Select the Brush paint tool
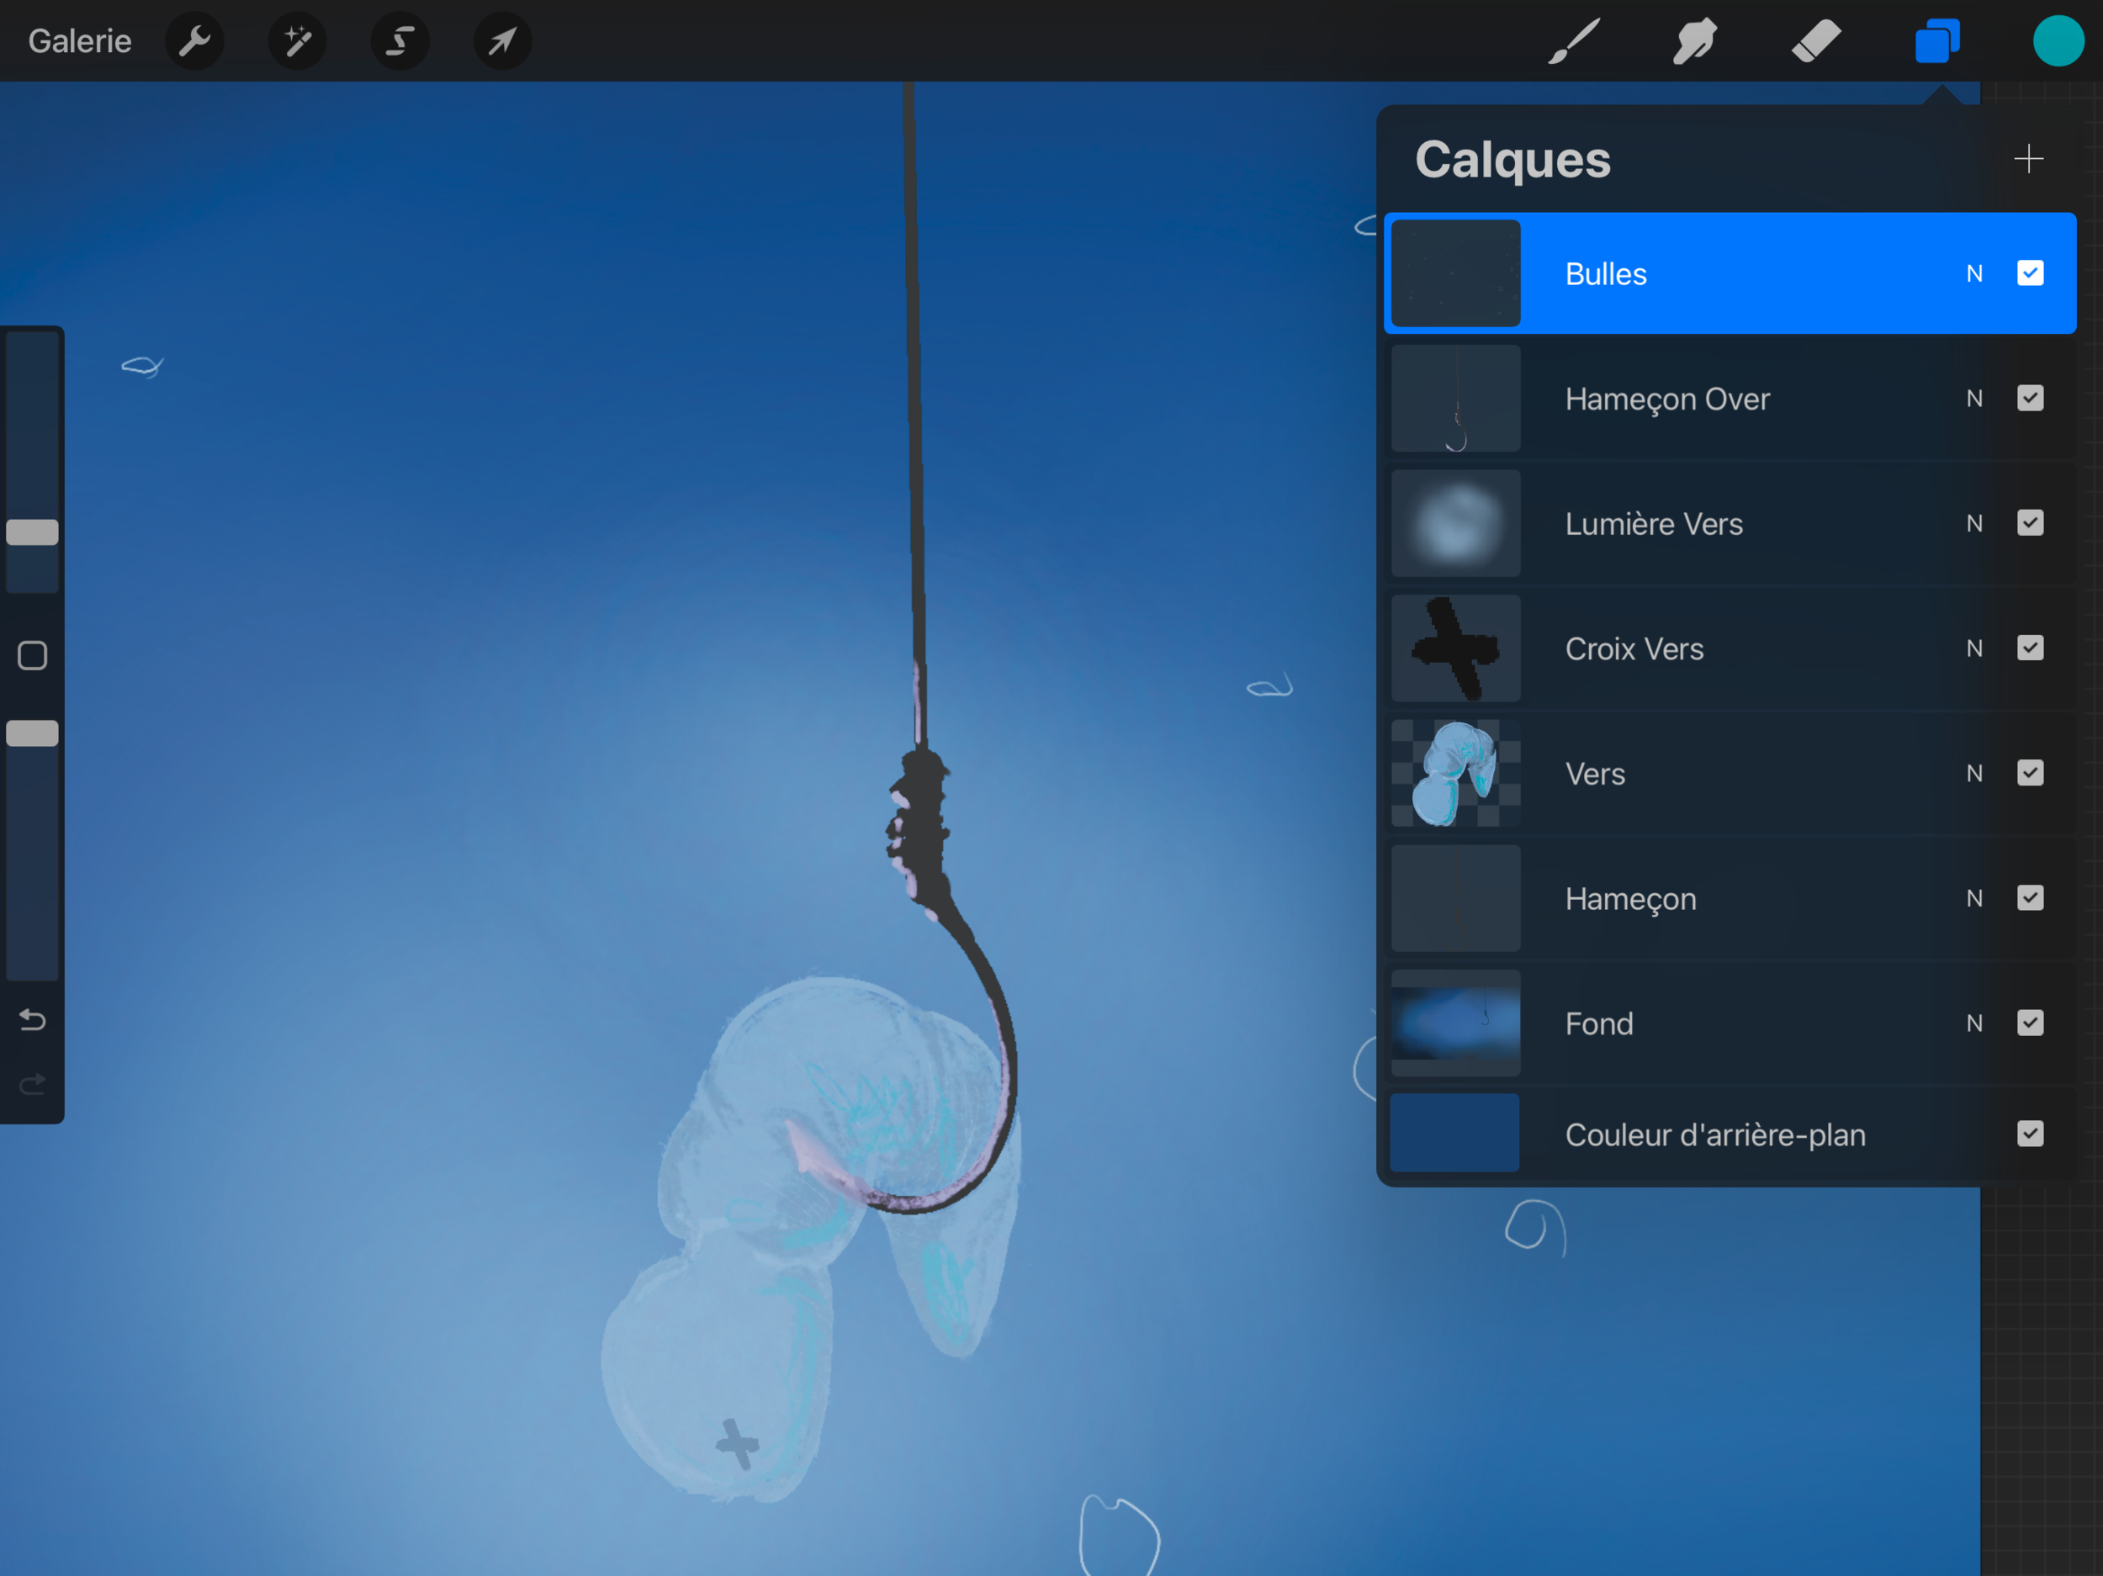 click(1573, 41)
